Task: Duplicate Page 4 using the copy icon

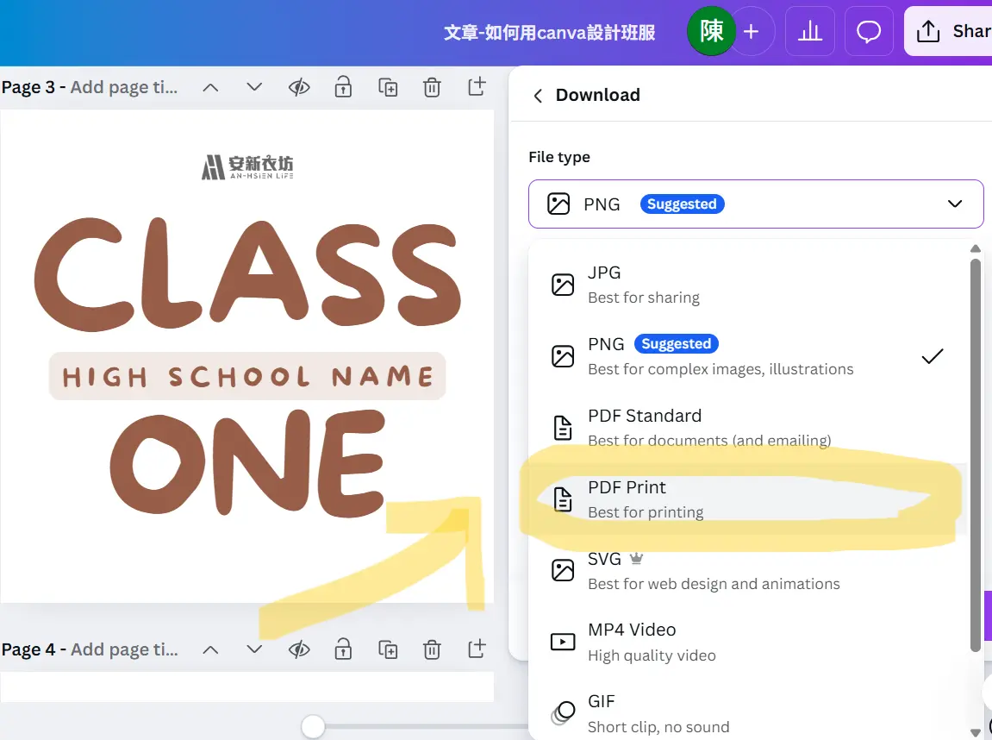Action: click(x=388, y=649)
